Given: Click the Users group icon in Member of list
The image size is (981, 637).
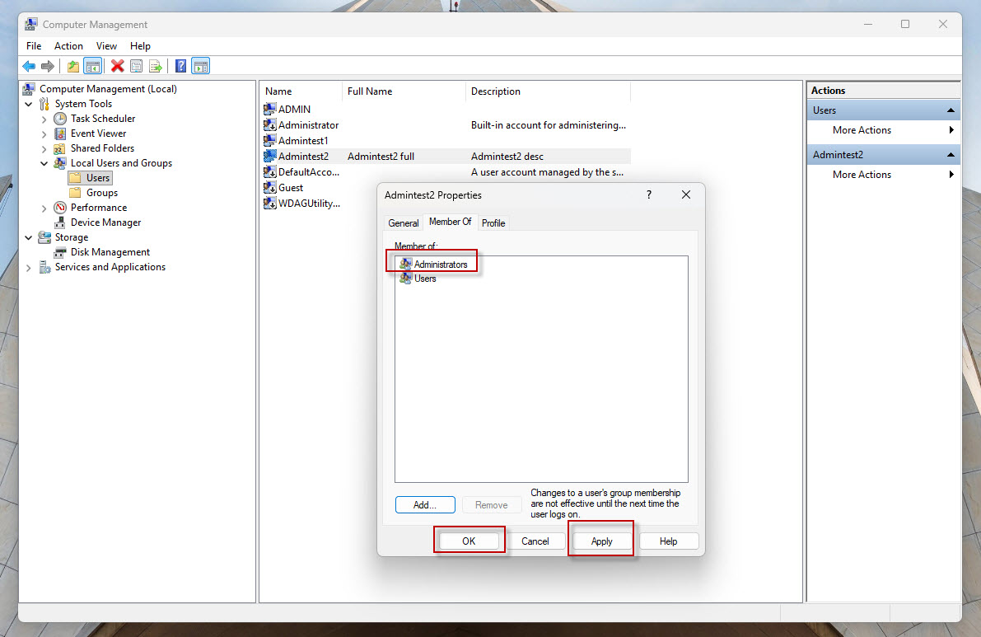Looking at the screenshot, I should coord(405,279).
